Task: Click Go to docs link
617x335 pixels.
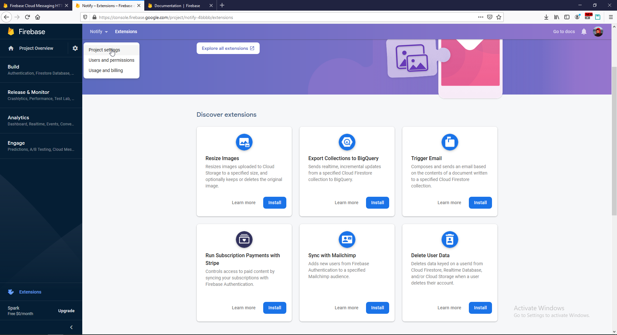Action: [564, 32]
